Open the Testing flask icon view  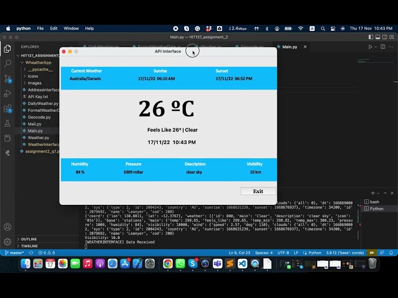pyautogui.click(x=7, y=124)
